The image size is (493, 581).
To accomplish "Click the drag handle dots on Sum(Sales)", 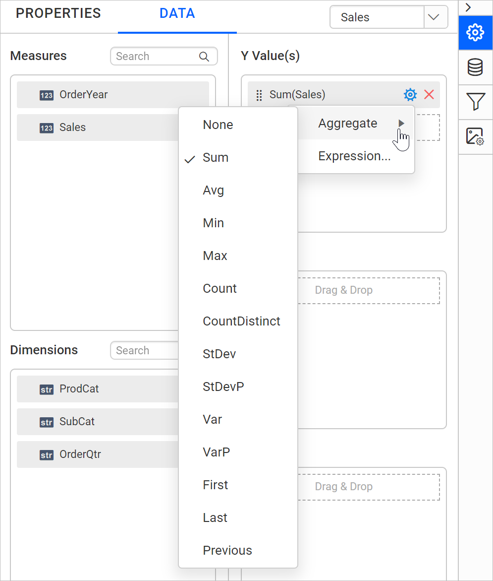I will [259, 95].
